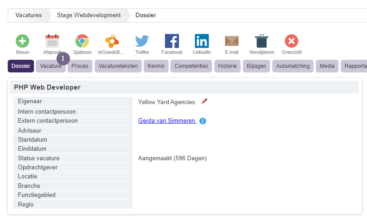Viewport: 367px width, 220px height.
Task: Share vacancy via Twitter icon
Action: pyautogui.click(x=142, y=41)
